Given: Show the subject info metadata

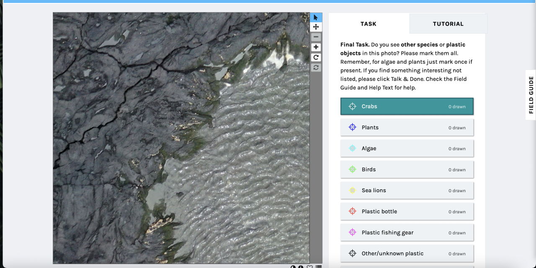Looking at the screenshot, I should tap(301, 266).
